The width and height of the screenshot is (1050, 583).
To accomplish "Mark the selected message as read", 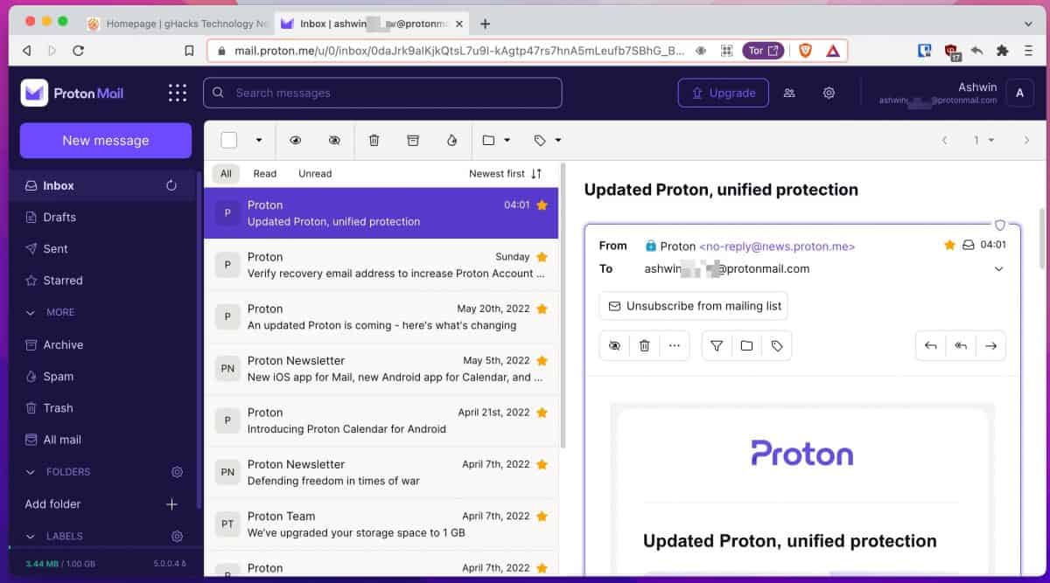I will pos(296,140).
